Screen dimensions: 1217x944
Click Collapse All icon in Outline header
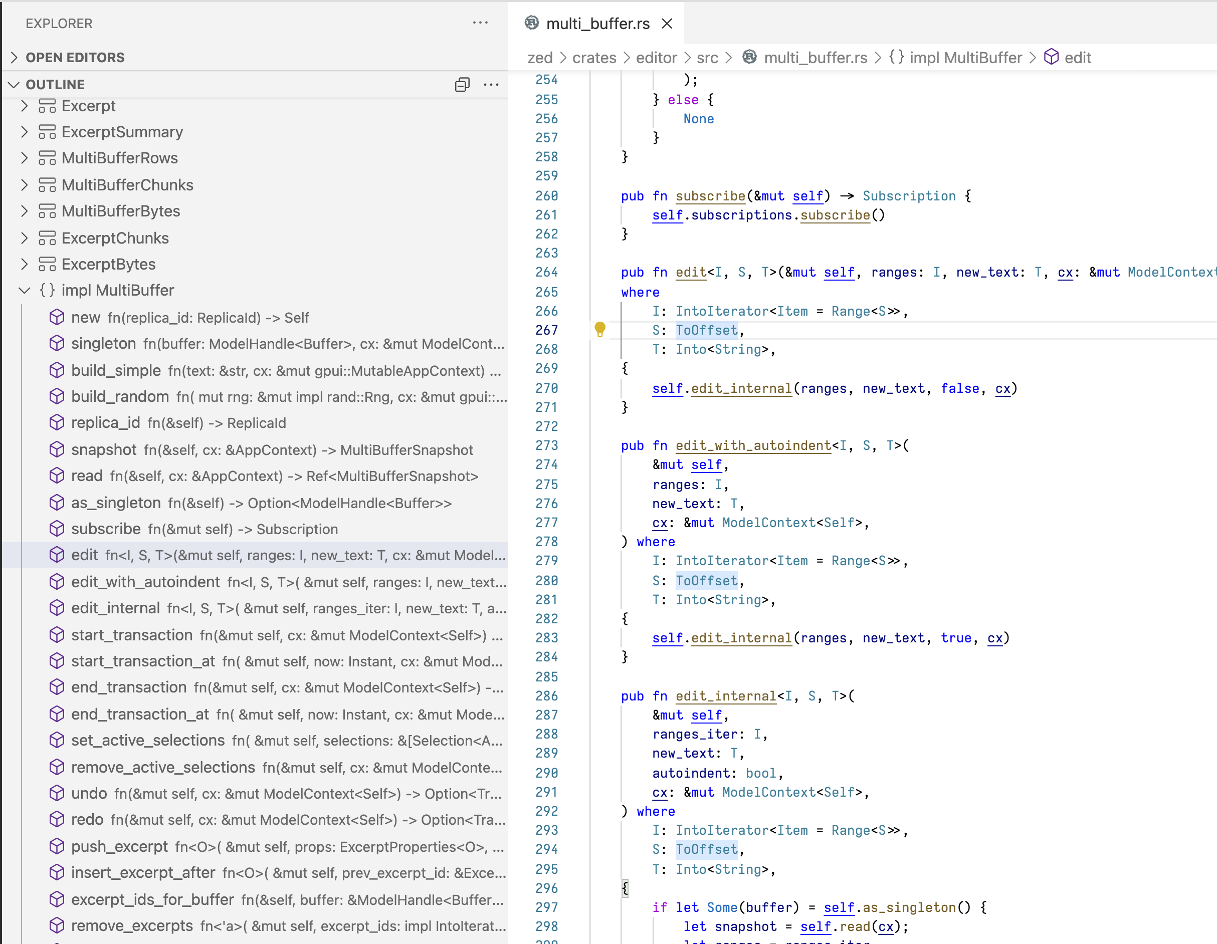pos(462,85)
